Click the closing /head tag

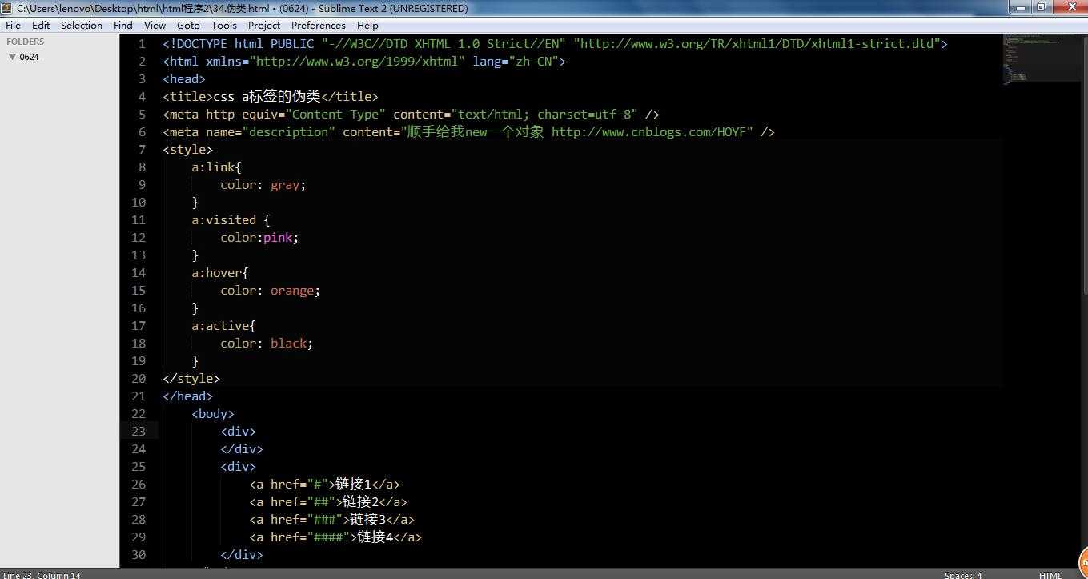(x=187, y=396)
